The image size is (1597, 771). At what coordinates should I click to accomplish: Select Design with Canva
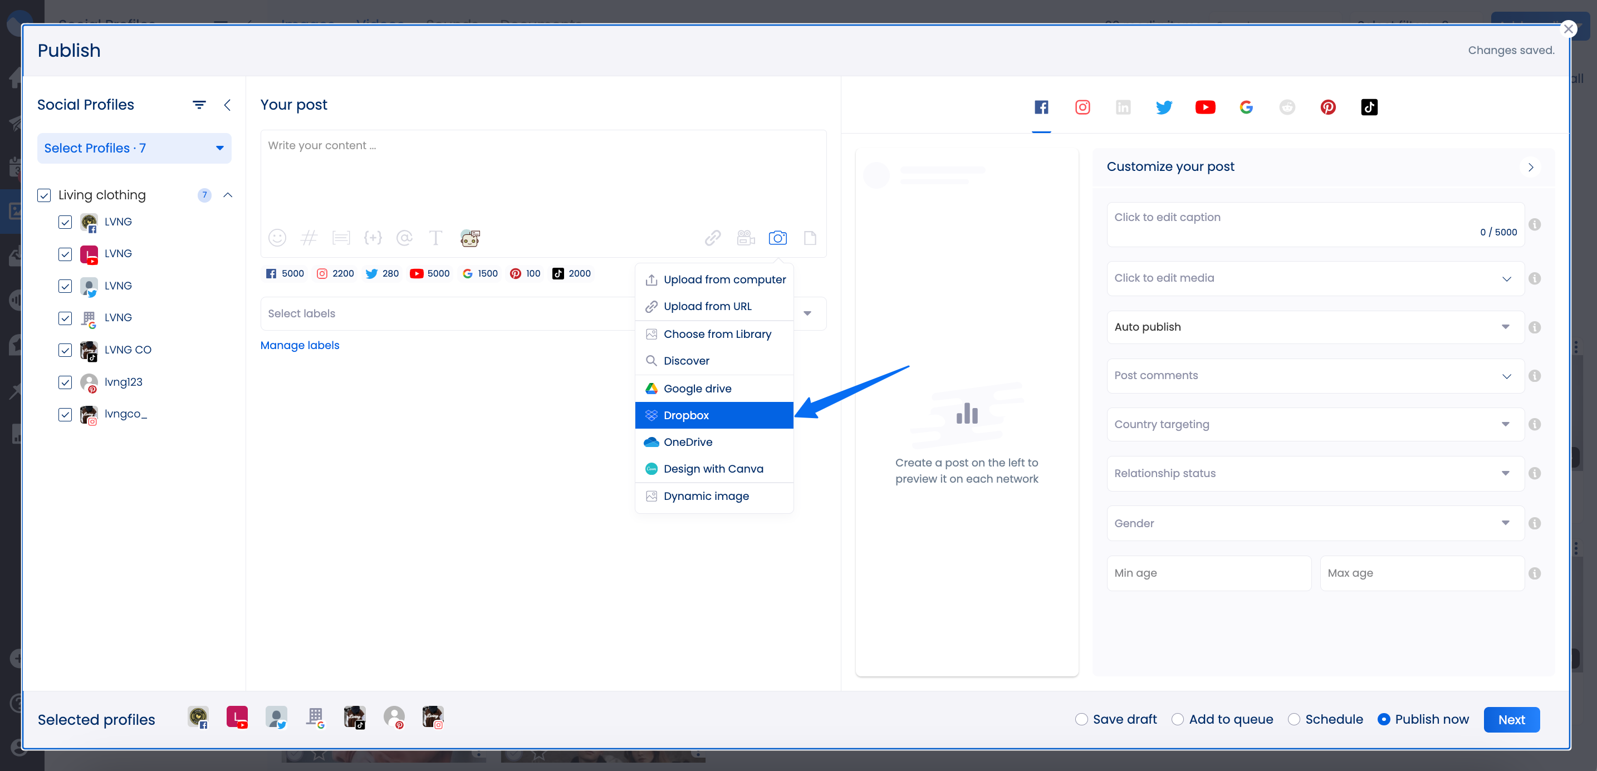714,469
